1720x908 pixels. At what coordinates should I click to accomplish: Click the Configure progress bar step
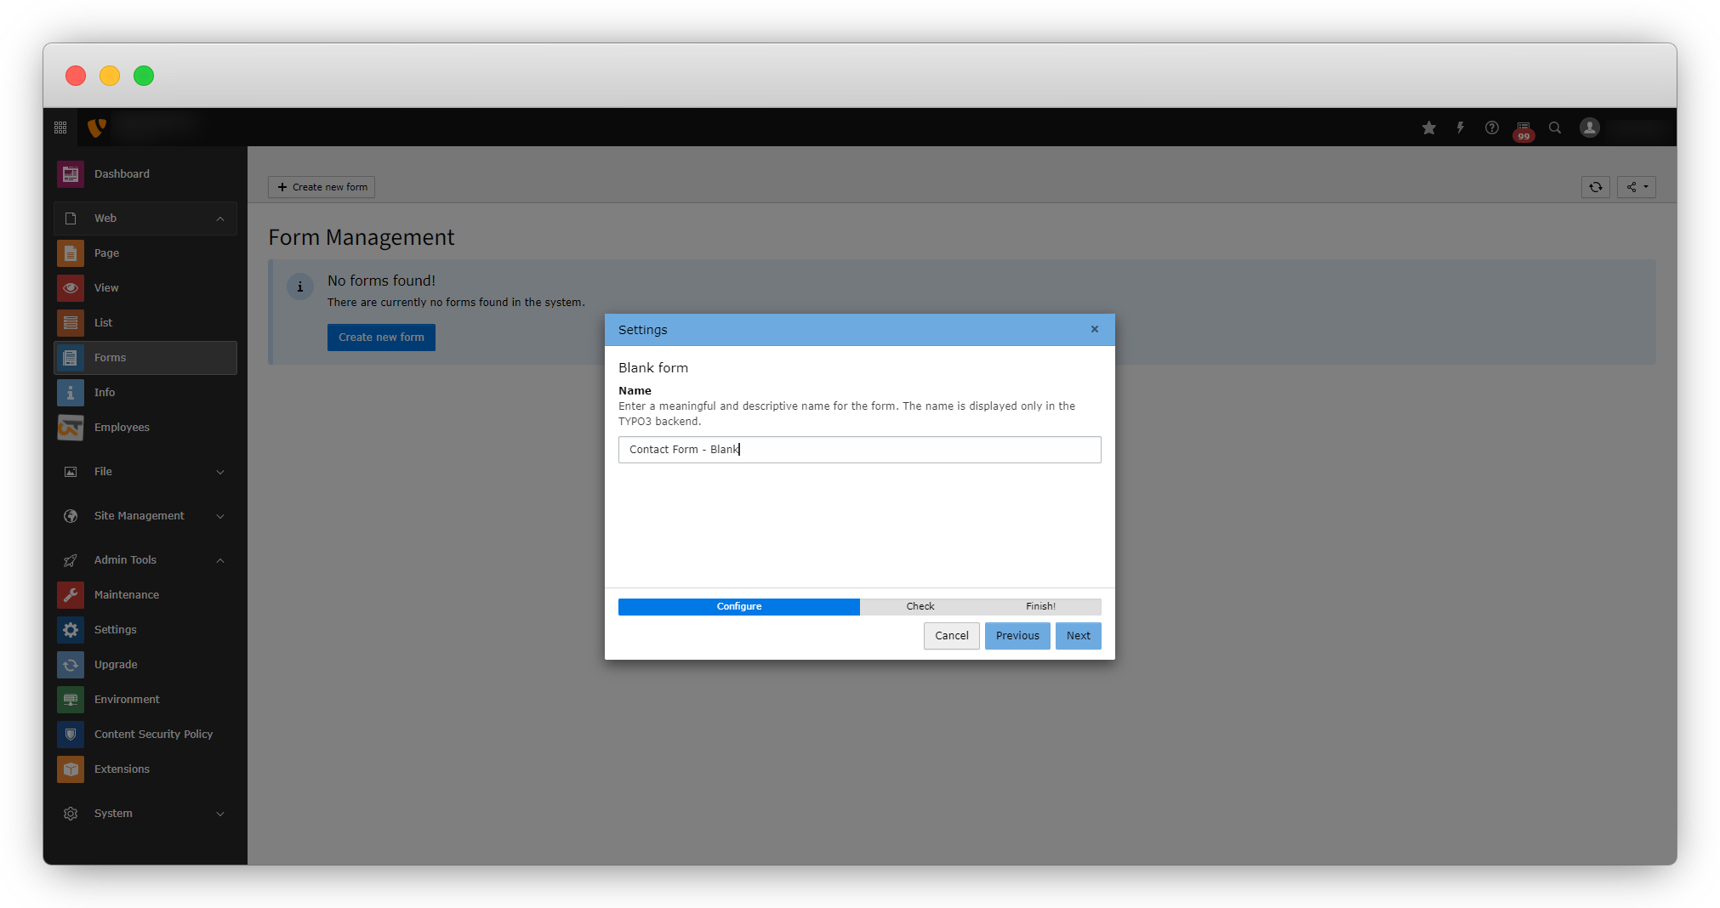pos(738,607)
